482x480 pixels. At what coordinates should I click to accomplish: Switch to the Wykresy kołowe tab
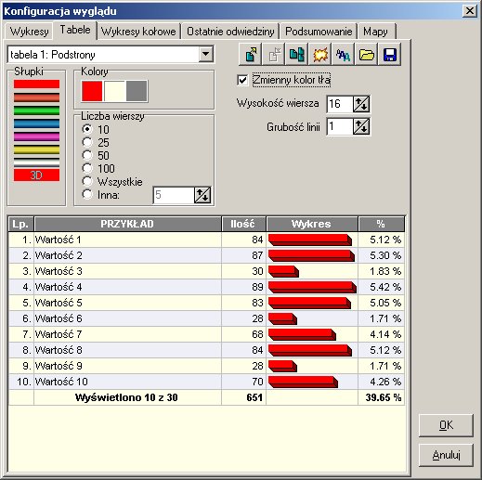(138, 32)
